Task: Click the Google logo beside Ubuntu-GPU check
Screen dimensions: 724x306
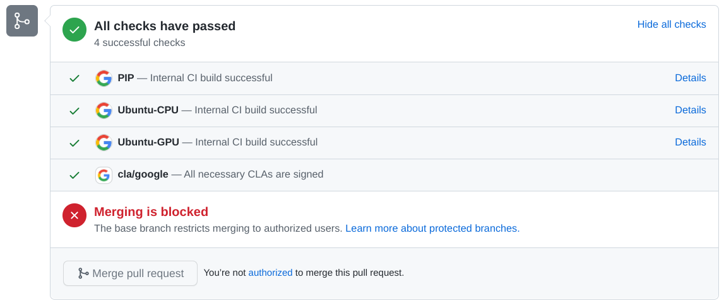Action: point(104,142)
